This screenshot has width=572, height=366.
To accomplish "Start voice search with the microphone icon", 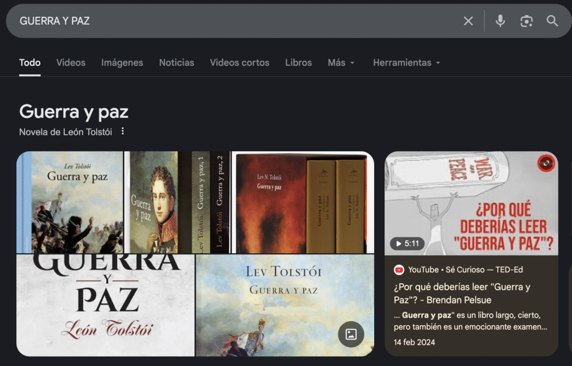I will [500, 21].
